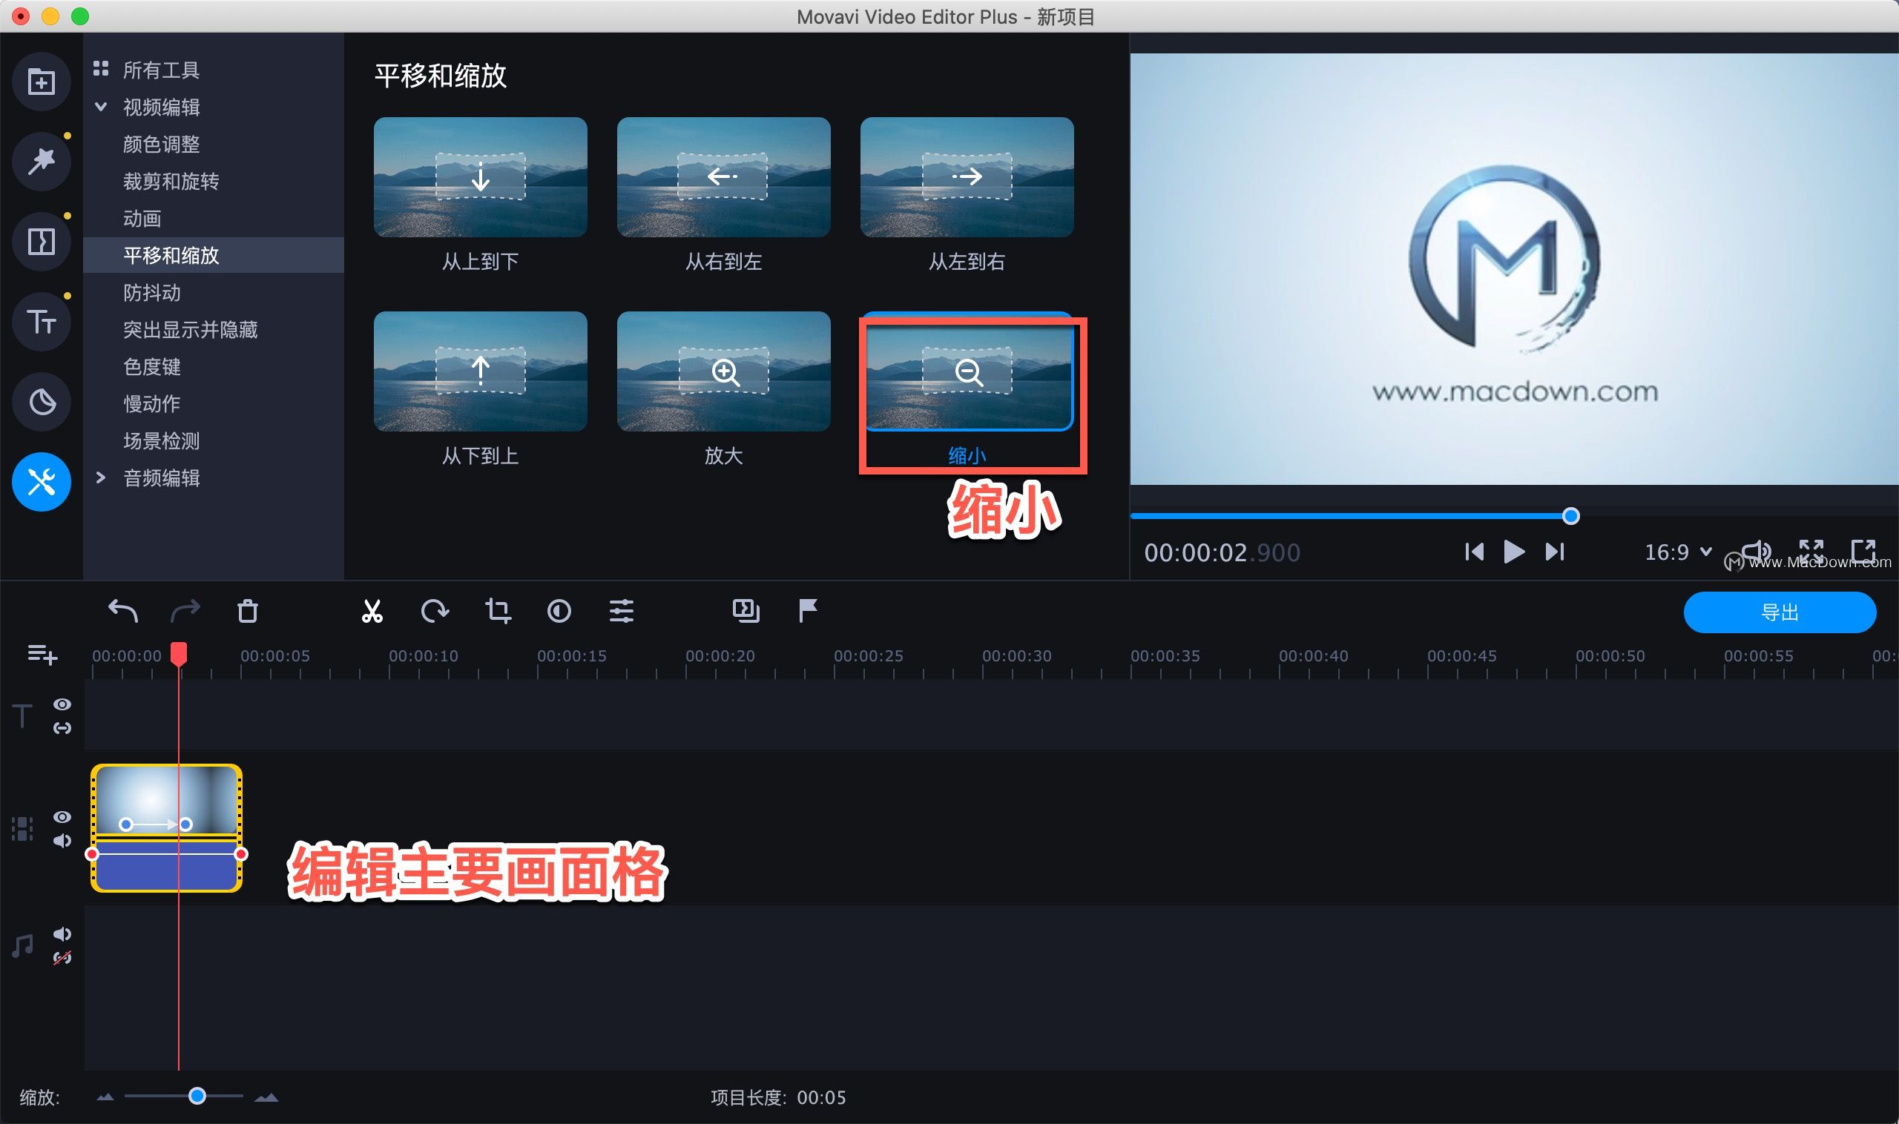Choose the 缩小 zoom-out preset
This screenshot has width=1899, height=1124.
967,371
